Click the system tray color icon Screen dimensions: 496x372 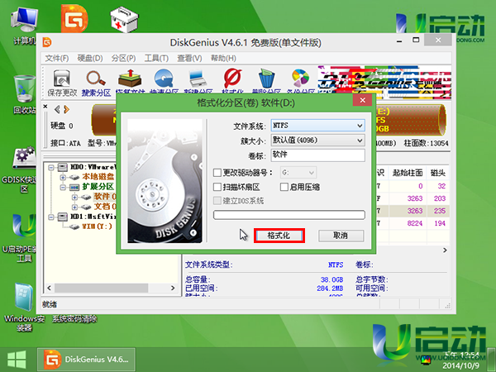tap(426, 360)
